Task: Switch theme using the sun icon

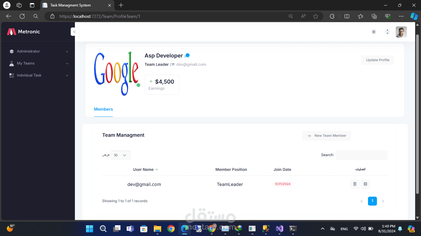Action: (x=374, y=32)
